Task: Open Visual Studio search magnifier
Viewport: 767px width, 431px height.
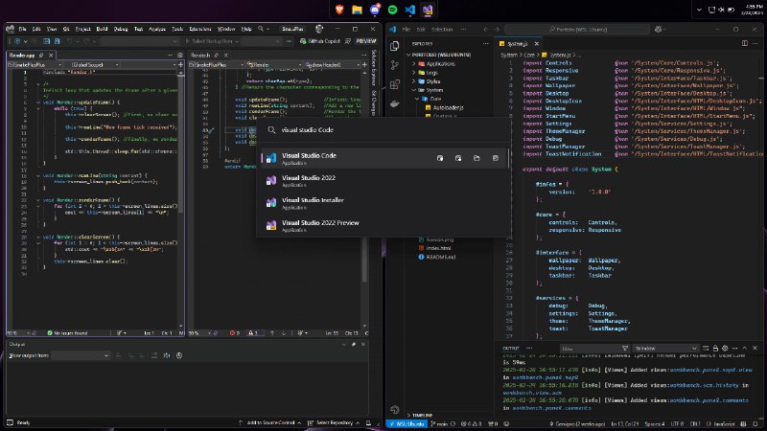Action: click(261, 29)
